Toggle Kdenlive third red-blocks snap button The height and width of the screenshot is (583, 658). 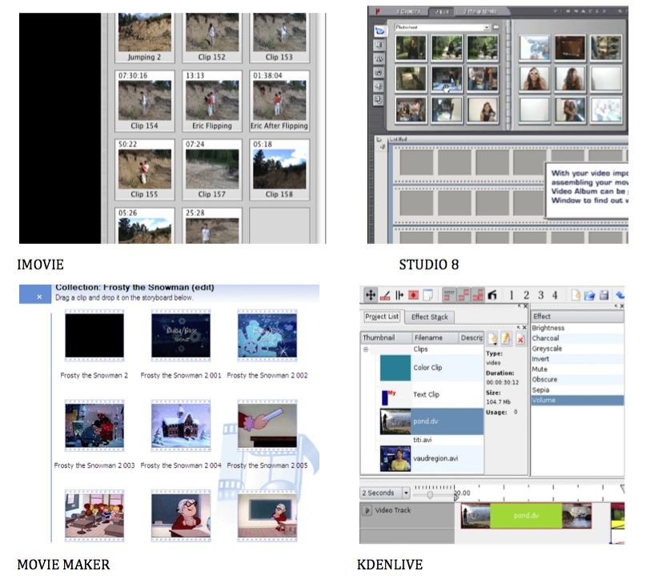[x=478, y=295]
